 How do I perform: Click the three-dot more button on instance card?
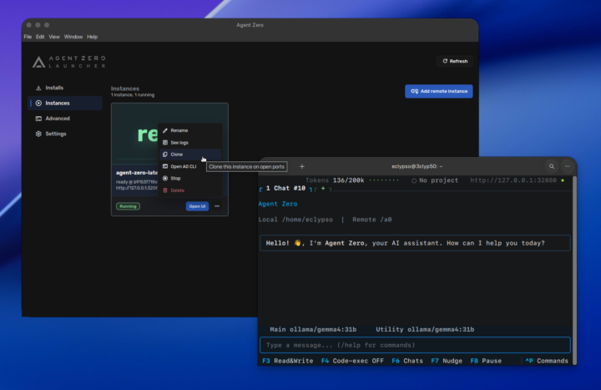click(x=217, y=206)
